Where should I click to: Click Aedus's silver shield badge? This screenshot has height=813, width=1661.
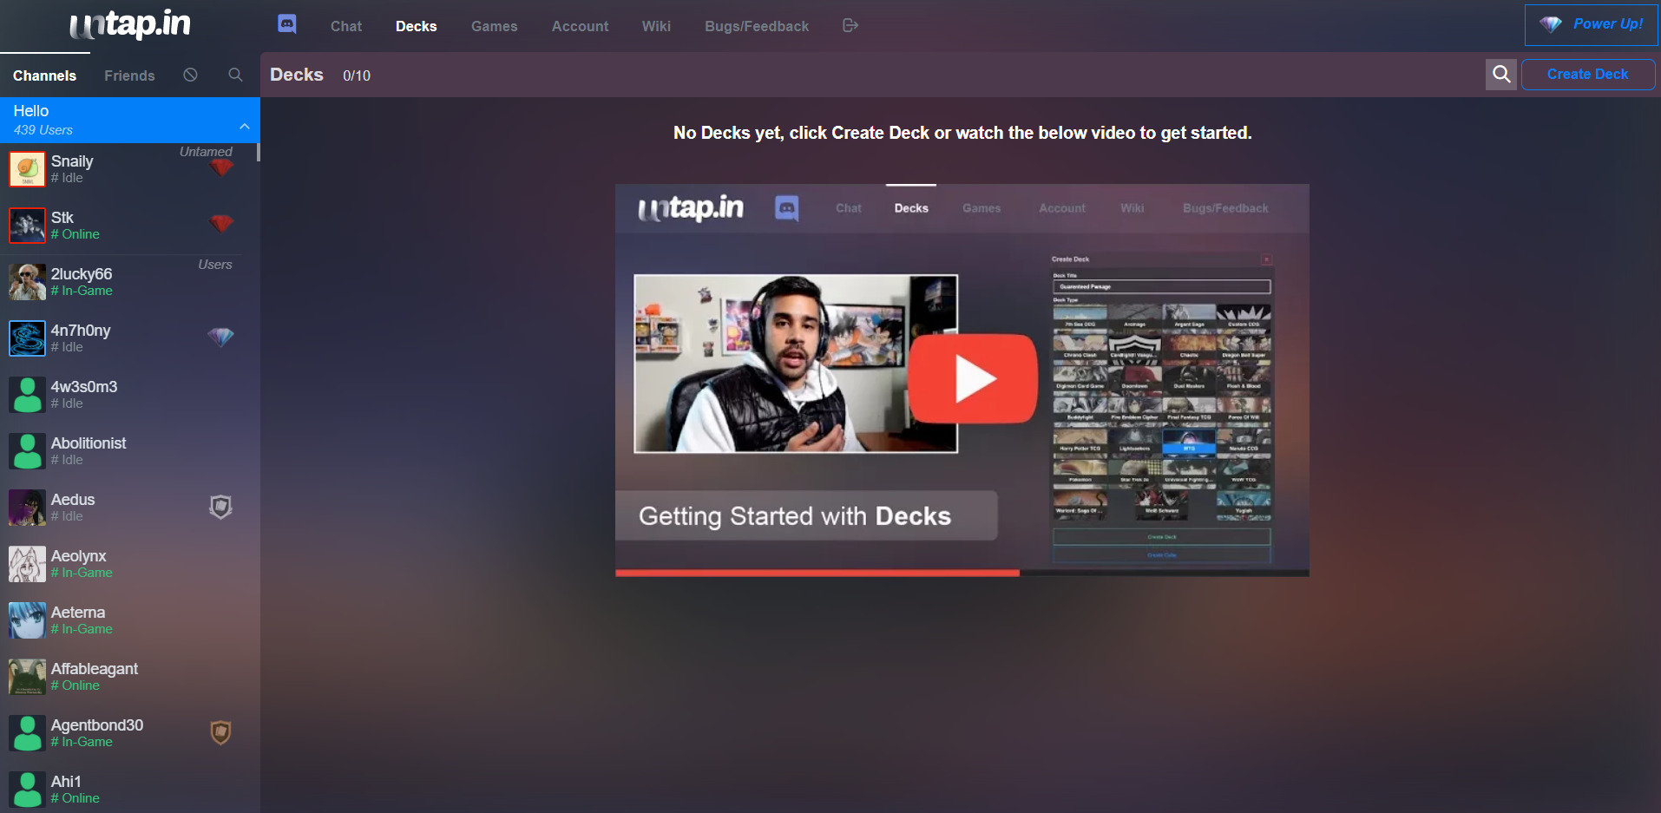click(x=220, y=507)
